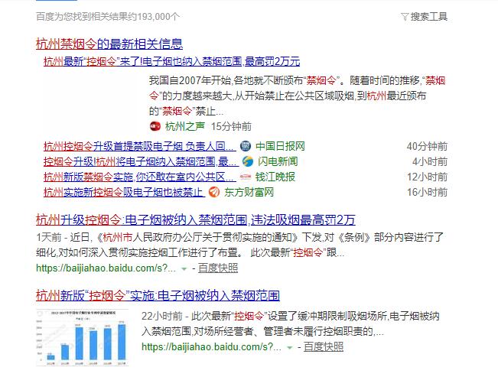Click the funnel icon beside 搜索工具
Screen dimensions: 498x377
coord(405,17)
